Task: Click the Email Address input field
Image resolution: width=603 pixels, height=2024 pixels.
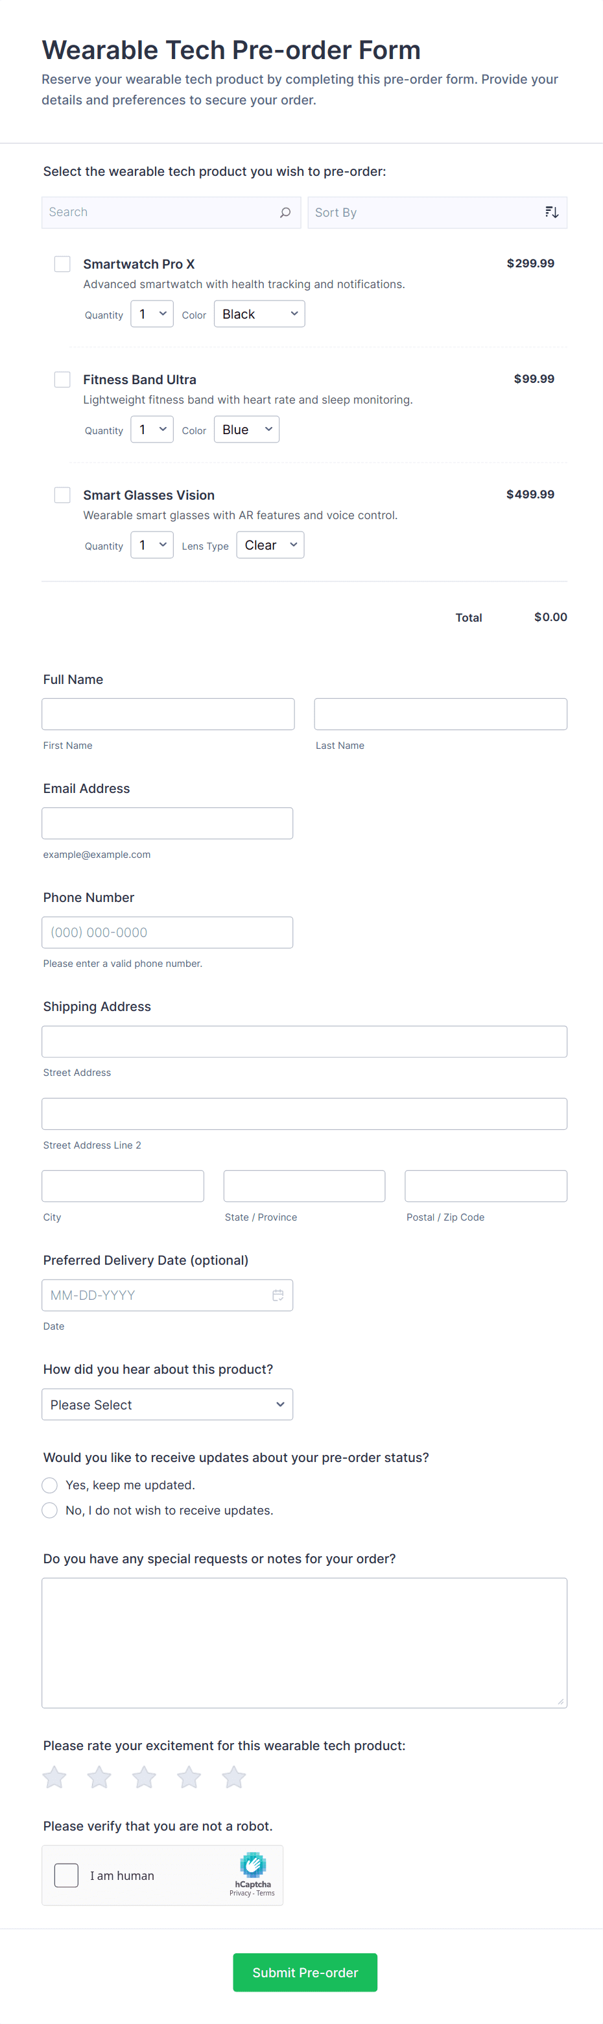Action: [167, 823]
